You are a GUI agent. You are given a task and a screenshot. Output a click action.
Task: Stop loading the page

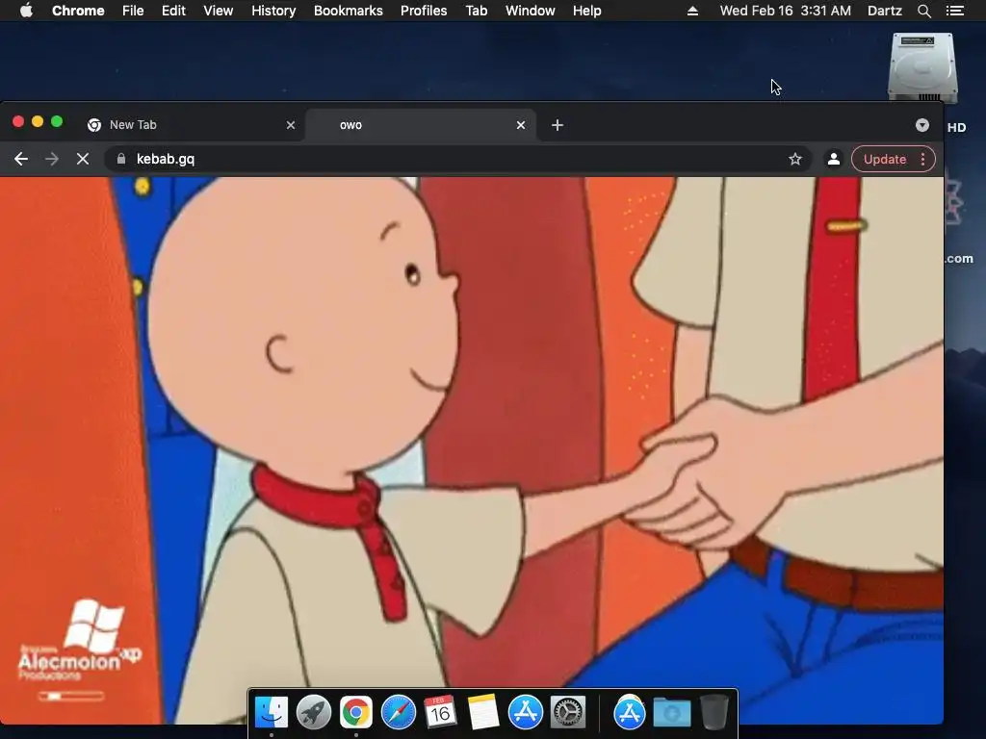coord(83,159)
